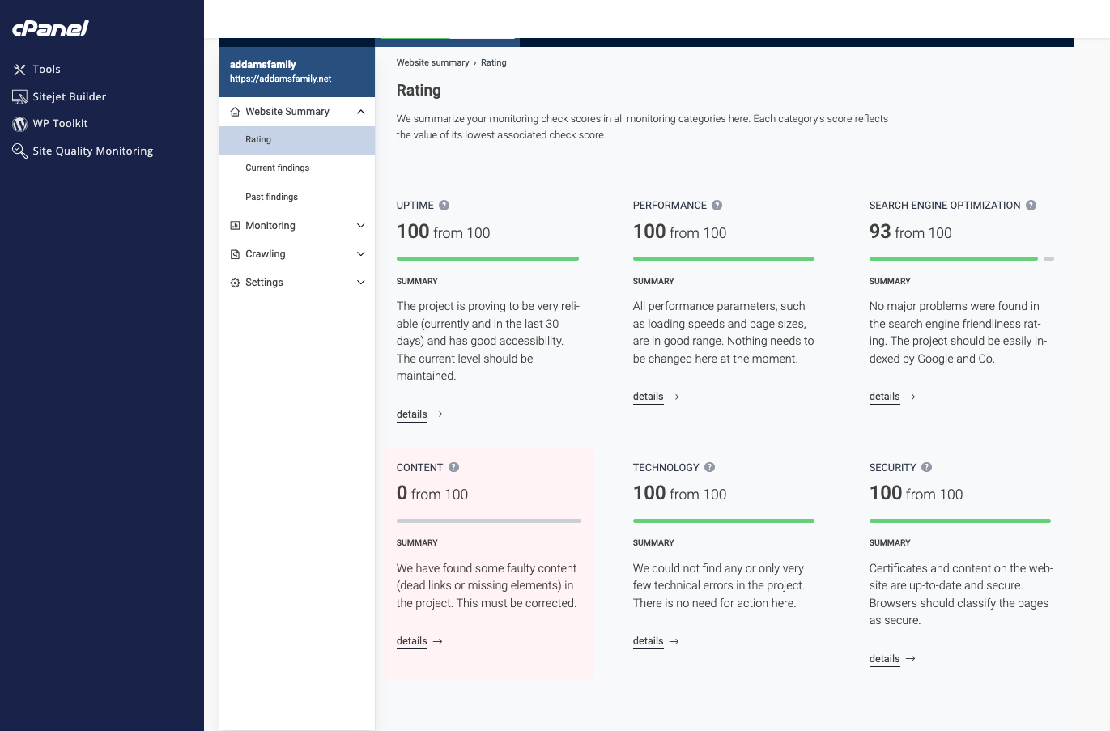Open Tools via its wrench icon
Viewport: 1110px width, 731px height.
pos(19,70)
